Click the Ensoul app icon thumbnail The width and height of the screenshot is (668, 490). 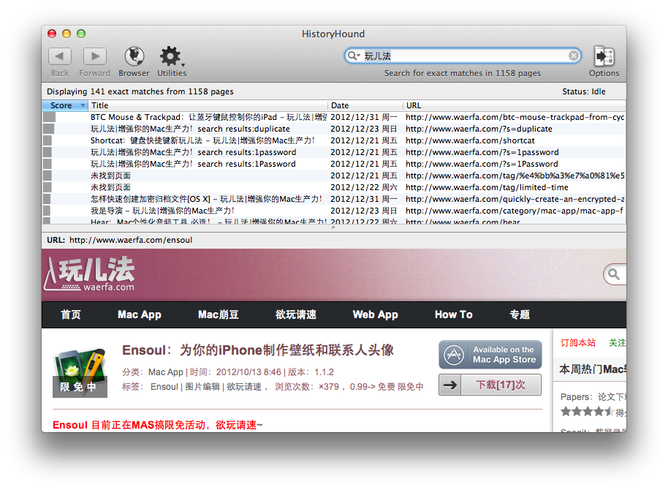[x=80, y=369]
